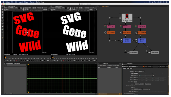Click the Dope Sheet Filter input field
The height and width of the screenshot is (97, 171).
click(x=17, y=65)
